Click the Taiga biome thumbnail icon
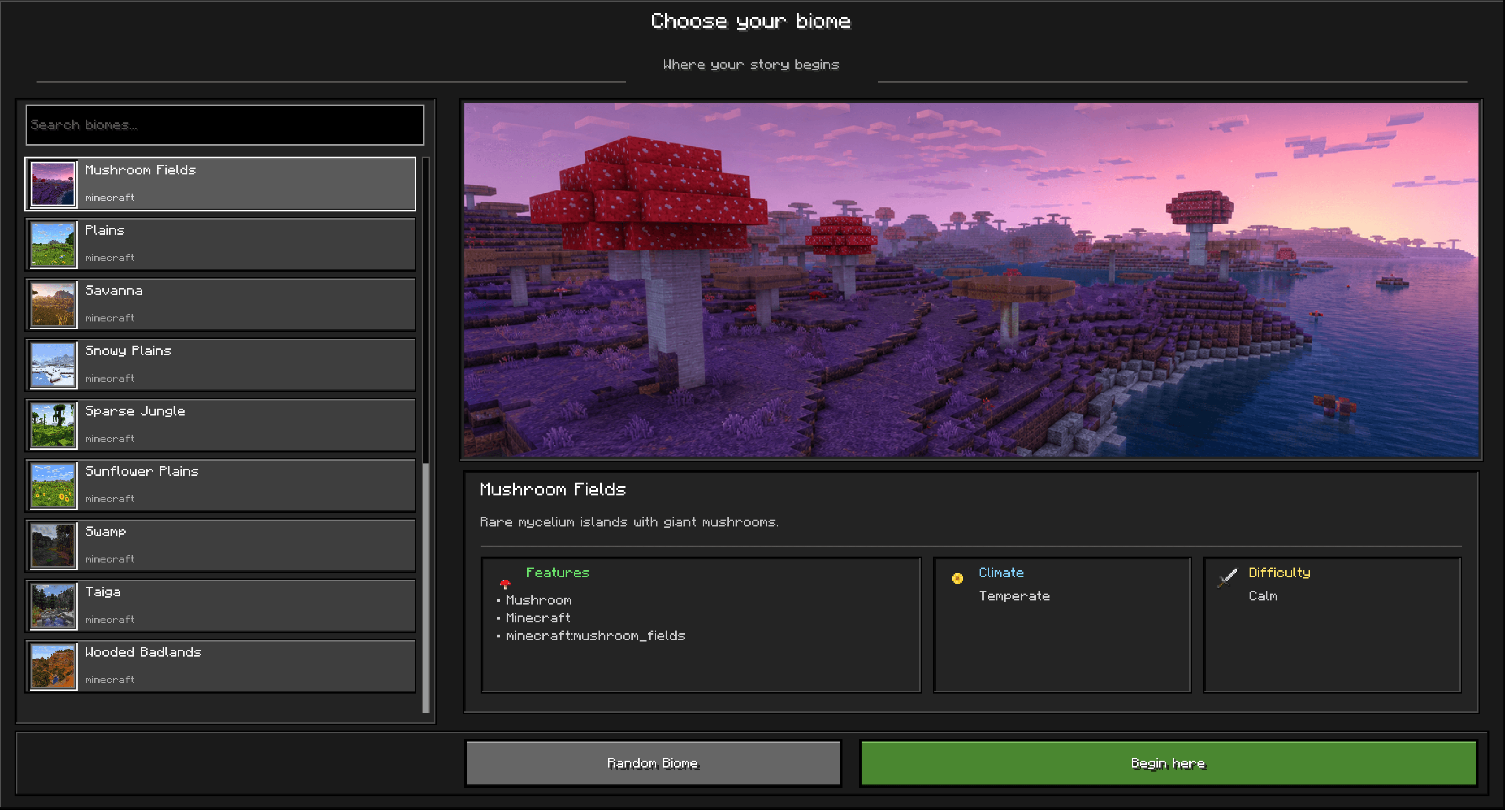1505x810 pixels. (x=53, y=605)
